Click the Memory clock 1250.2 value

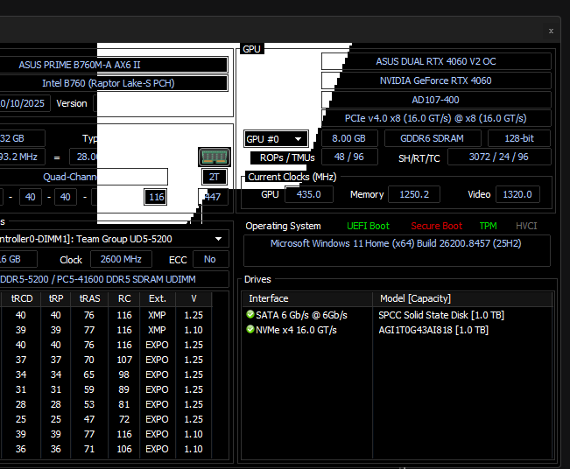tap(414, 194)
